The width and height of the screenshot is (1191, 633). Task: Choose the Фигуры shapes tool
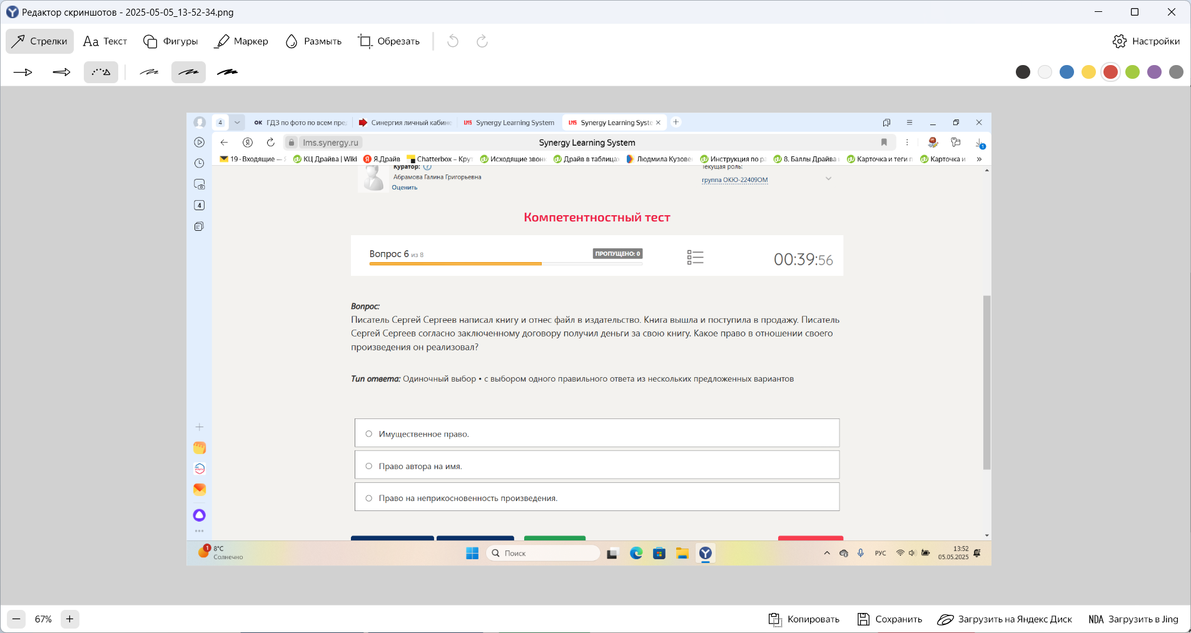point(171,41)
